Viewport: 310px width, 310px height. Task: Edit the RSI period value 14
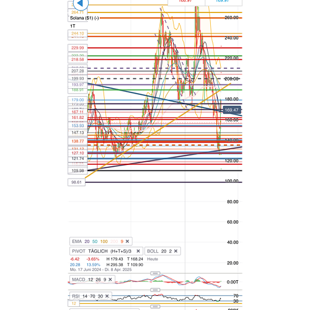tap(85, 296)
